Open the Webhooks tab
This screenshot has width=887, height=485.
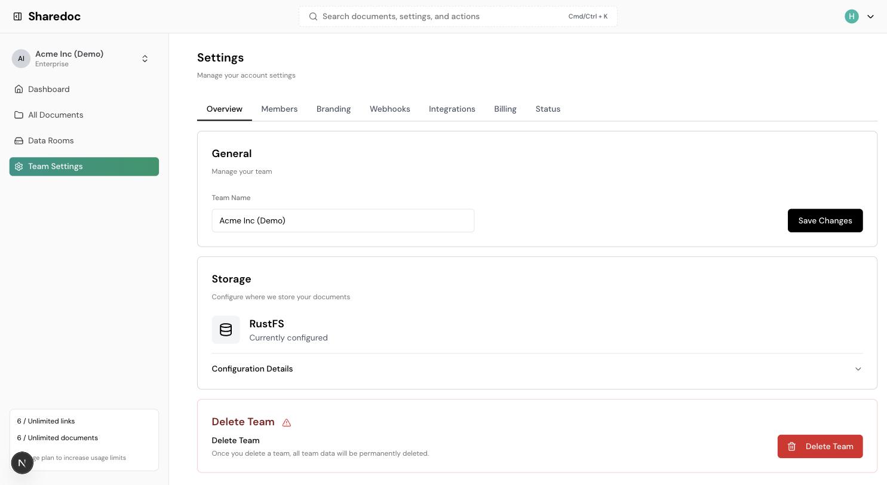pyautogui.click(x=390, y=109)
